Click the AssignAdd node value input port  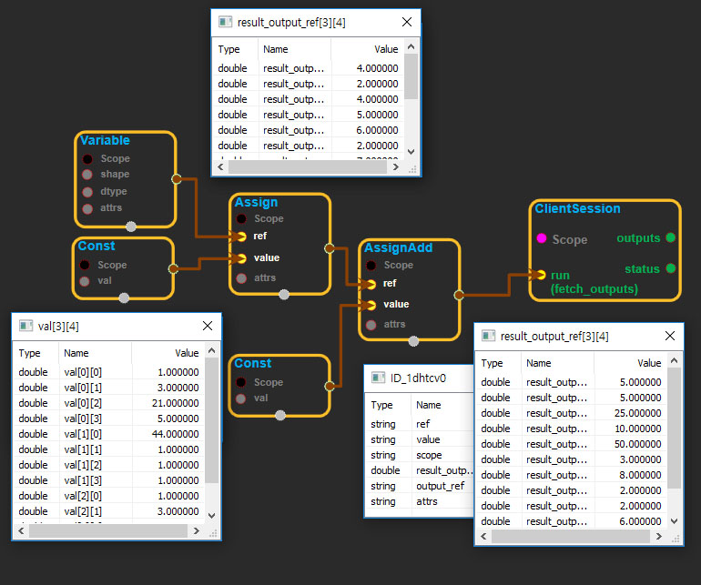tap(371, 305)
